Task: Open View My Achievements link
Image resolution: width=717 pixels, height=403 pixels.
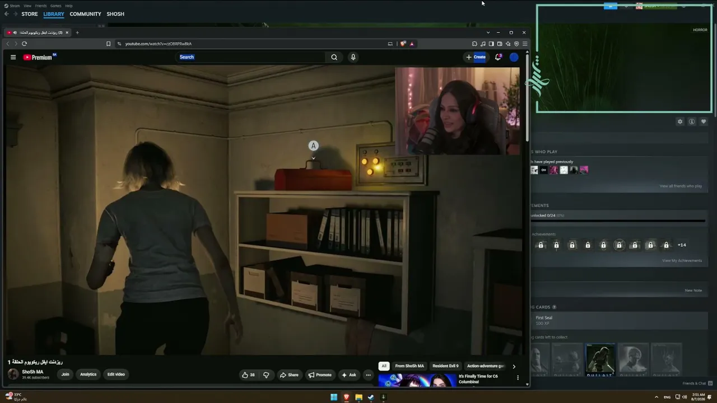Action: point(682,260)
